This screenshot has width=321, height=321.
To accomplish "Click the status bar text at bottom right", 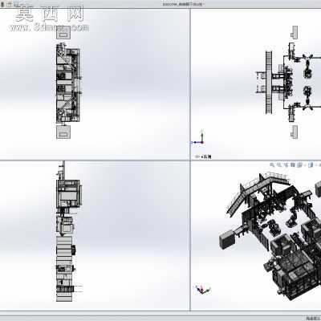I will 312,318.
